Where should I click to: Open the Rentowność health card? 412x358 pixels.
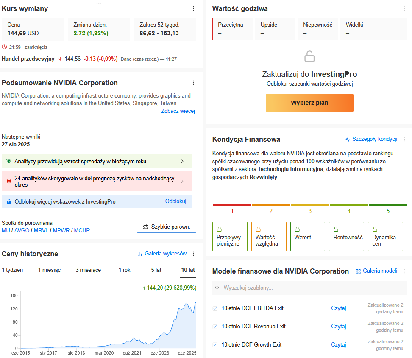click(347, 237)
